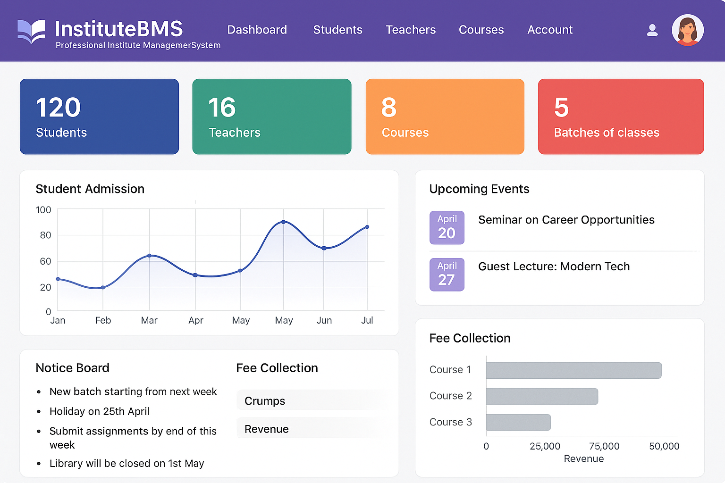Screen dimensions: 725x483
Task: Click the Course 1 revenue bar
Action: coord(574,370)
